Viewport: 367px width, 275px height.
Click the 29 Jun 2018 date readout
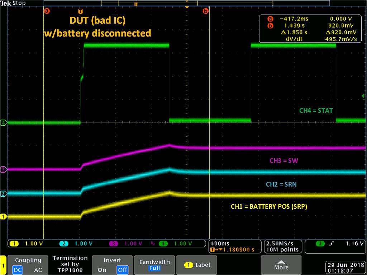(x=345, y=265)
